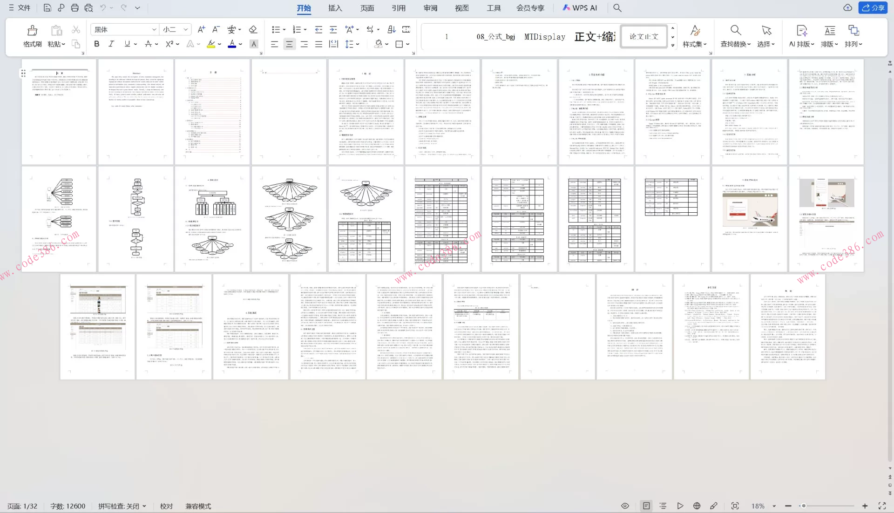Click the sort icon in the paragraph group
Screen dimensions: 894x513
[x=392, y=29]
